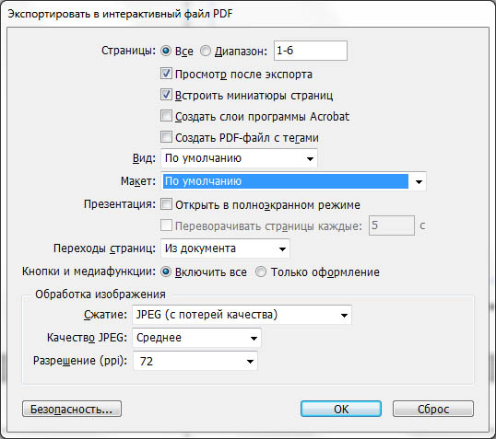This screenshot has height=439, width=496.
Task: Enable Создать PDF-файл с тегами checkbox
Action: coord(166,137)
